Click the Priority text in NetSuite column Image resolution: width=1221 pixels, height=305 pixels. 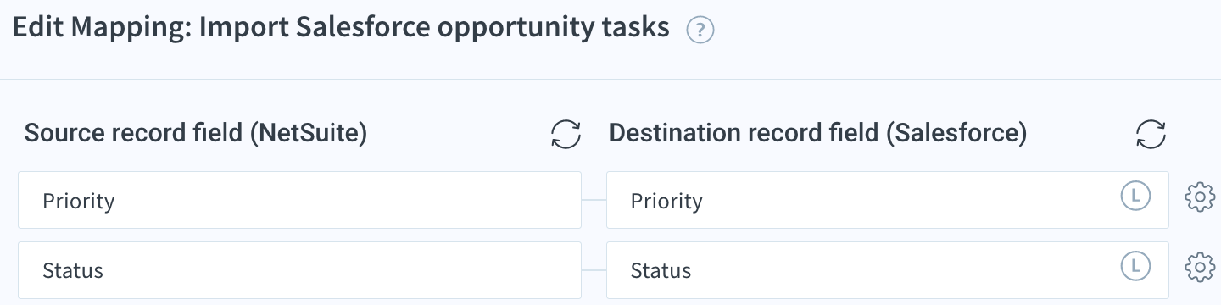point(78,202)
